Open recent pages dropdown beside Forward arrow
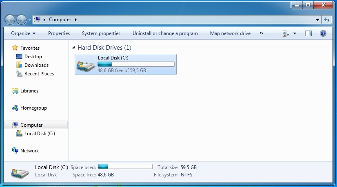The height and width of the screenshot is (187, 337). tap(29, 20)
